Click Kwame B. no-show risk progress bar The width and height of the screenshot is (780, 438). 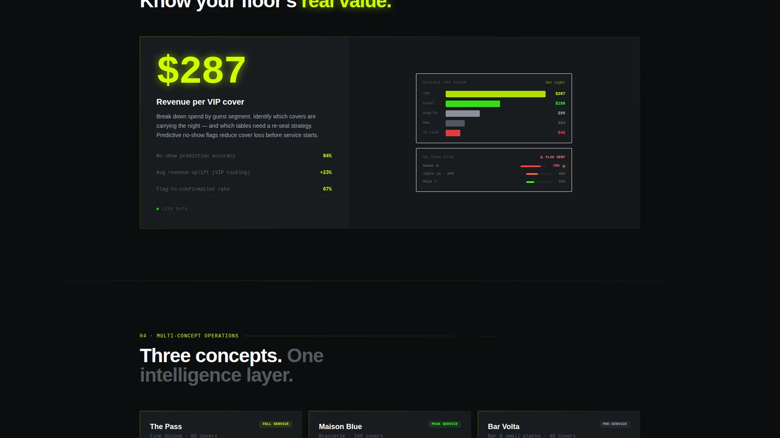533,166
